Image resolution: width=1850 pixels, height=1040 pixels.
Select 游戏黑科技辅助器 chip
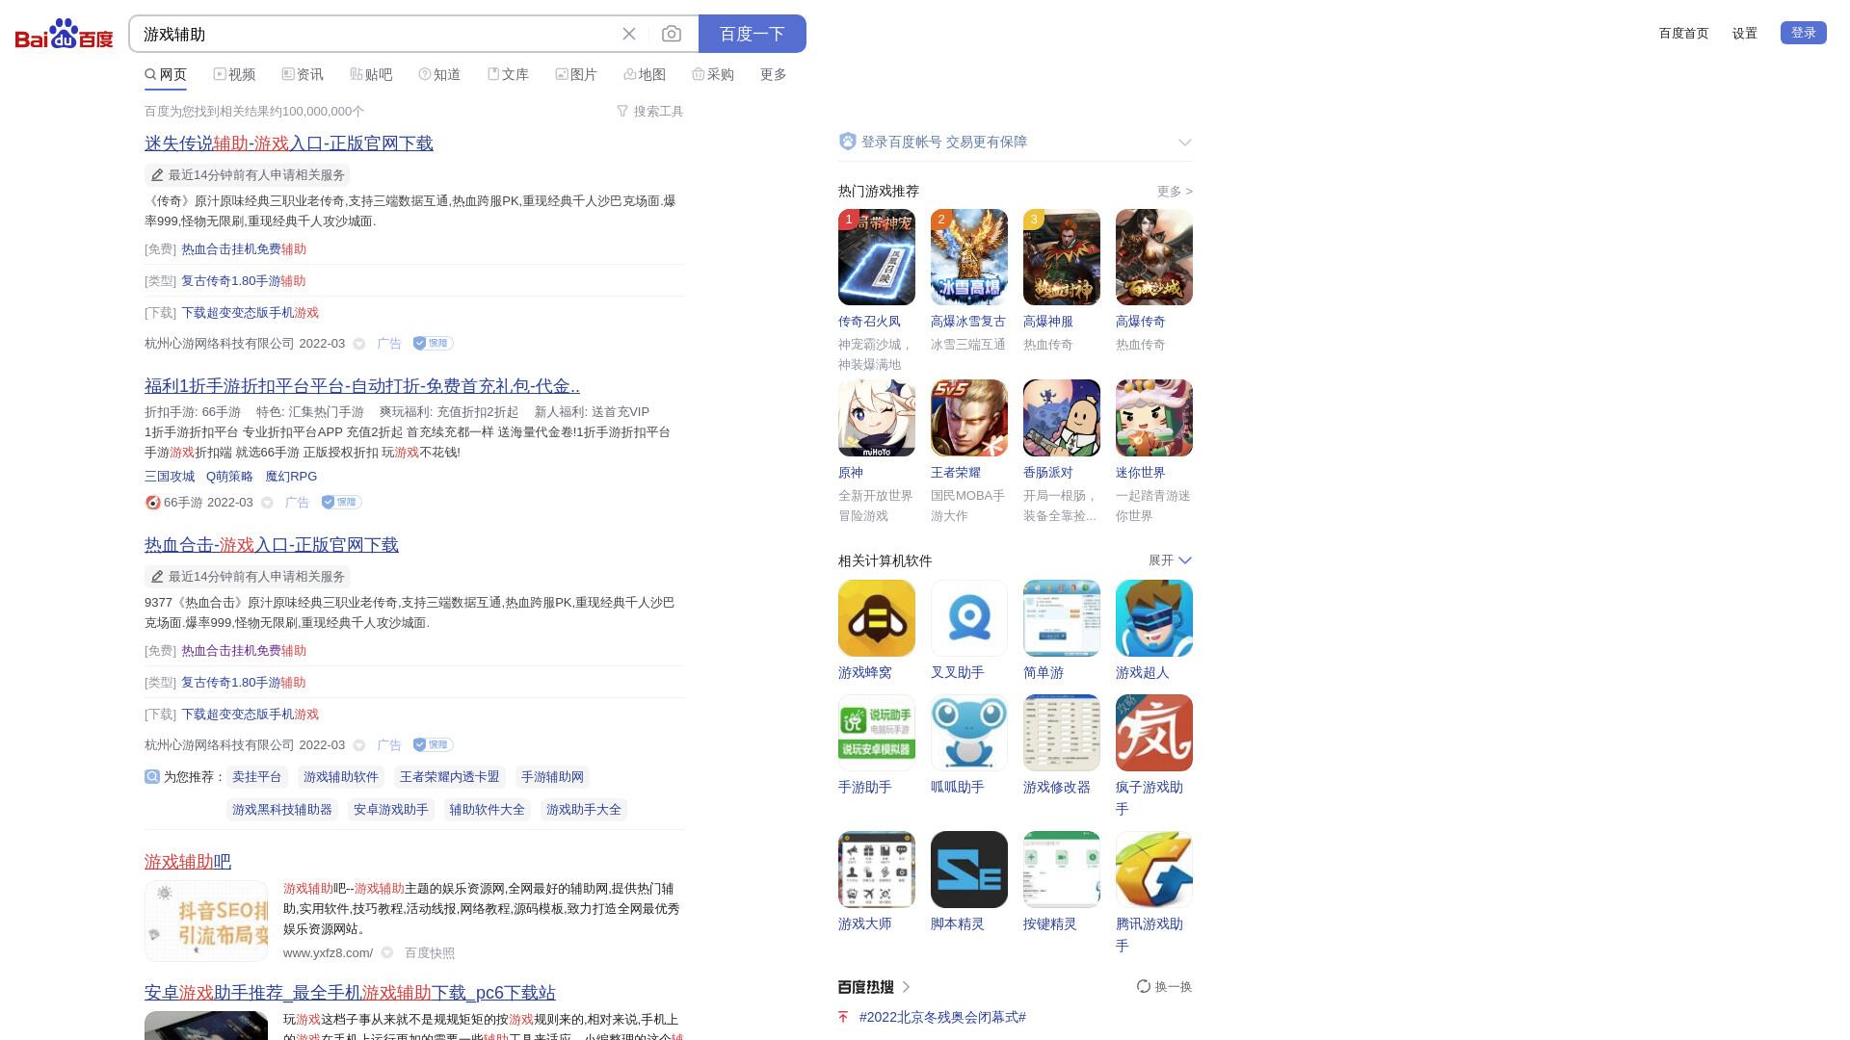pyautogui.click(x=282, y=810)
